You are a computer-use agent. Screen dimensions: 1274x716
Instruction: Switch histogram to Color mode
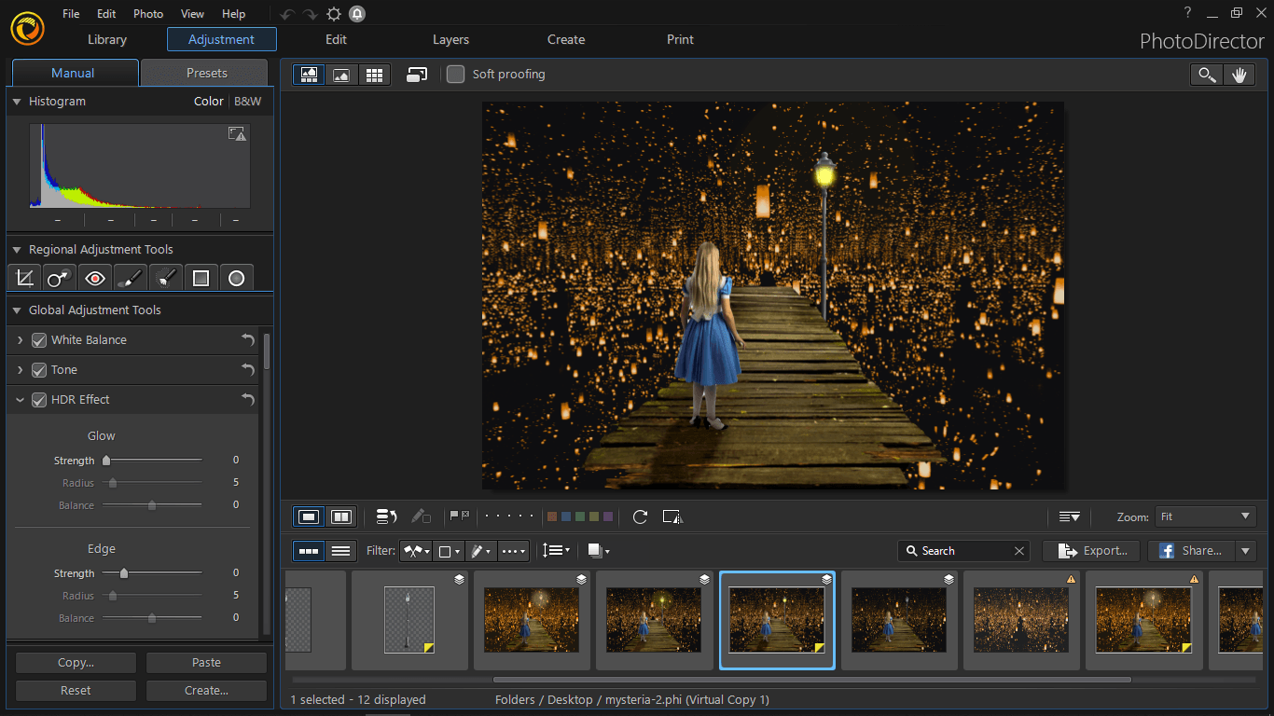[208, 102]
